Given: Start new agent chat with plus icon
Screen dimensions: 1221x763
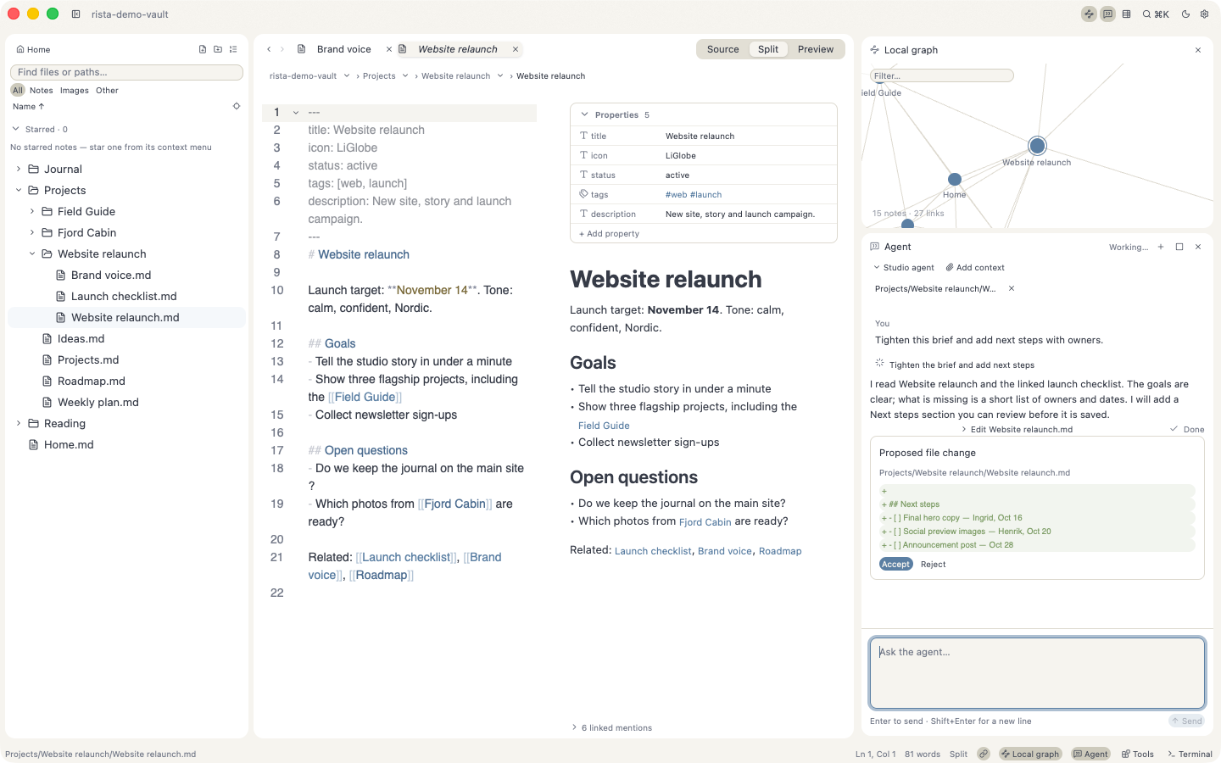Looking at the screenshot, I should [1161, 247].
